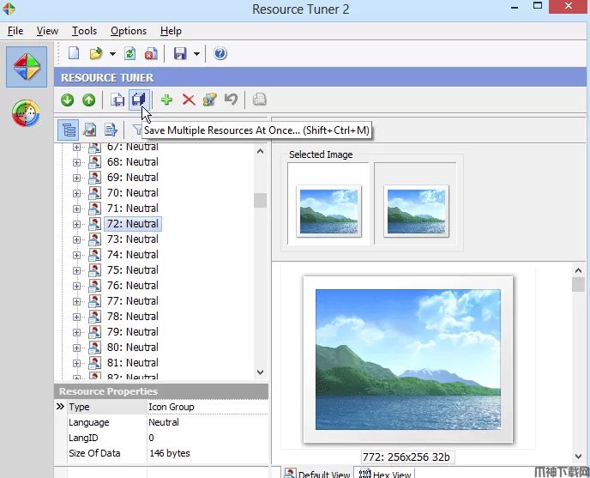This screenshot has width=590, height=478.
Task: Click the green plus add resource icon
Action: point(166,100)
